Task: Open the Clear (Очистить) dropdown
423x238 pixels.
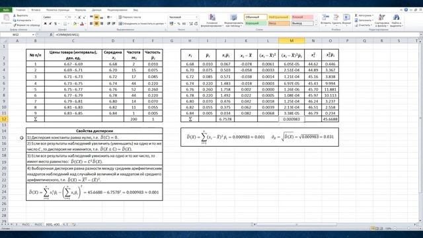Action: [x=364, y=25]
